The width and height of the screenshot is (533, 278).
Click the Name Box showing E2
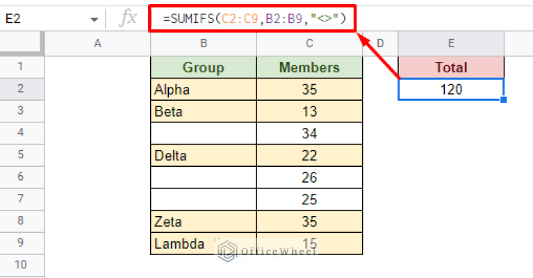pos(42,19)
